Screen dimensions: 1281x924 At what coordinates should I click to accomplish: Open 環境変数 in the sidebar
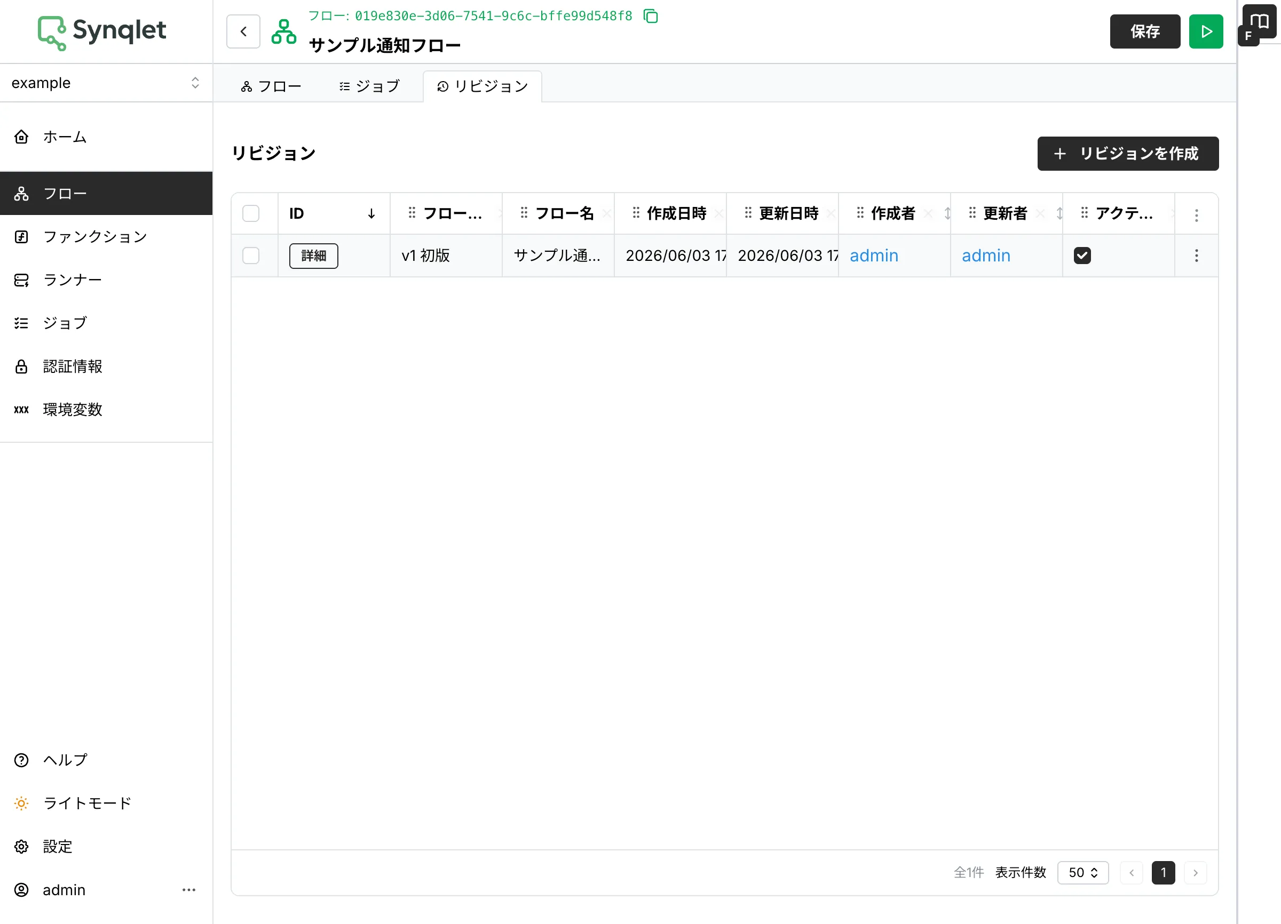click(106, 409)
